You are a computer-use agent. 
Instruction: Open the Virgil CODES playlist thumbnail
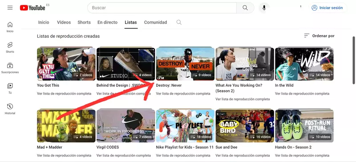(126, 126)
